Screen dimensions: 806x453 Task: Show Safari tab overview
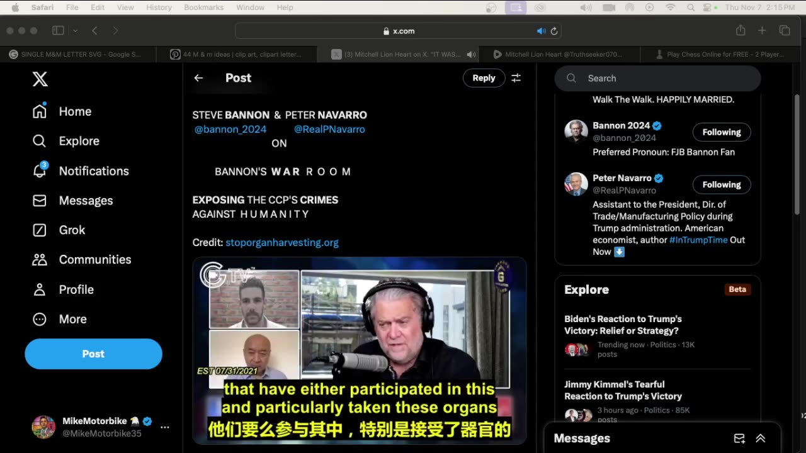pyautogui.click(x=785, y=30)
